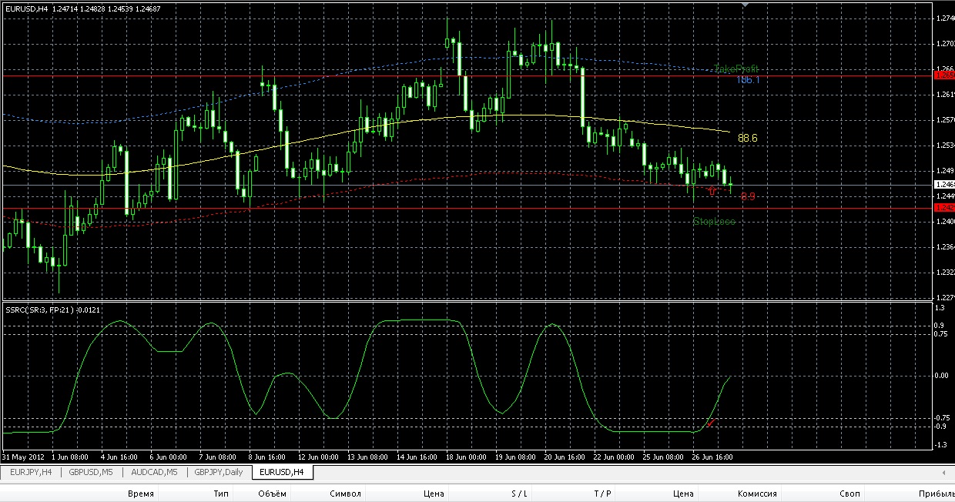
Task: Switch to the EURJPY,H4 chart tab
Action: 31,472
